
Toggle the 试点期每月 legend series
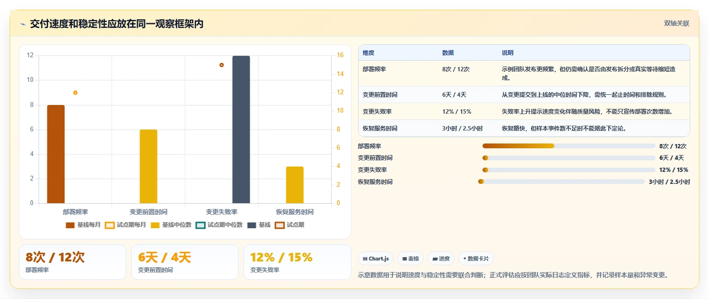pyautogui.click(x=126, y=225)
